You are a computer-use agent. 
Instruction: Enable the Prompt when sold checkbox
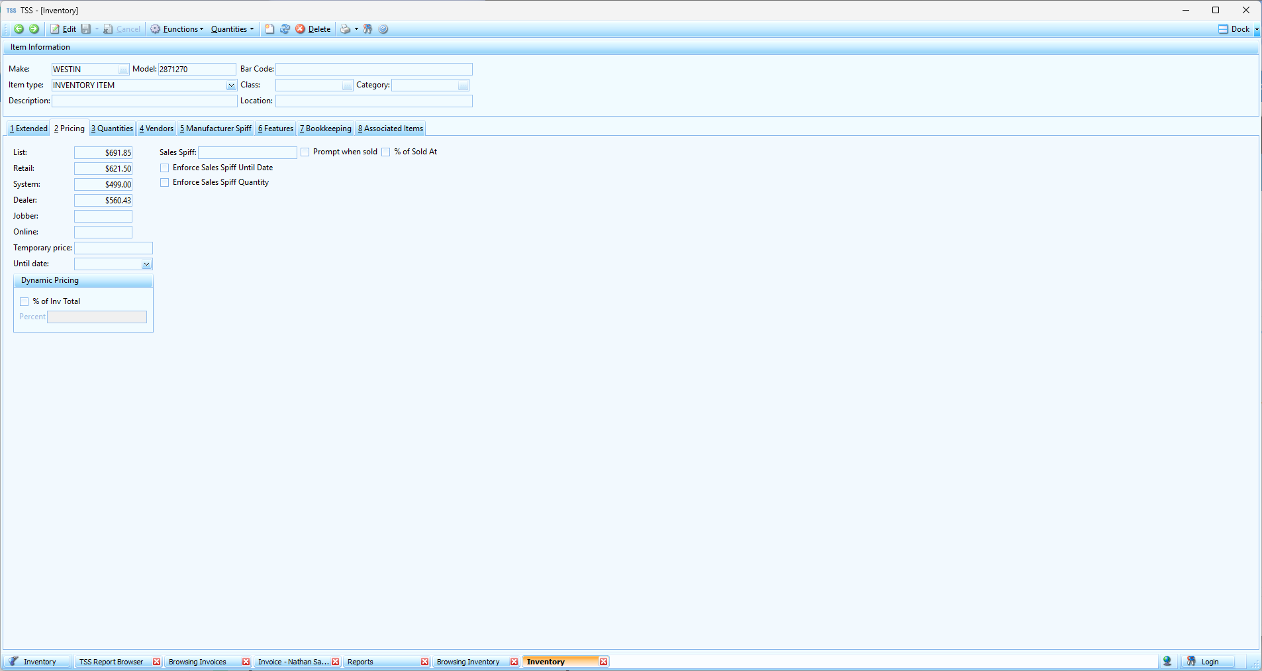(x=305, y=152)
